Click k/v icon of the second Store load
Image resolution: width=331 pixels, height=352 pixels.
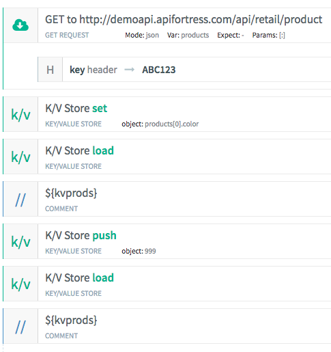click(20, 284)
